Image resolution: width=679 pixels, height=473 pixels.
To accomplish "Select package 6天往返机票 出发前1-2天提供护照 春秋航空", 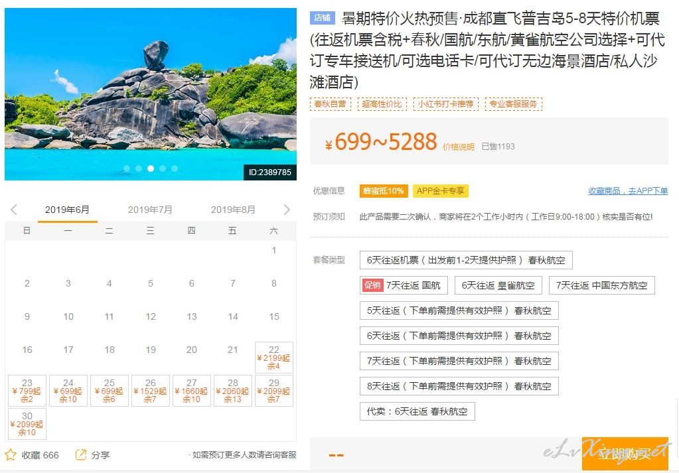I will point(466,260).
